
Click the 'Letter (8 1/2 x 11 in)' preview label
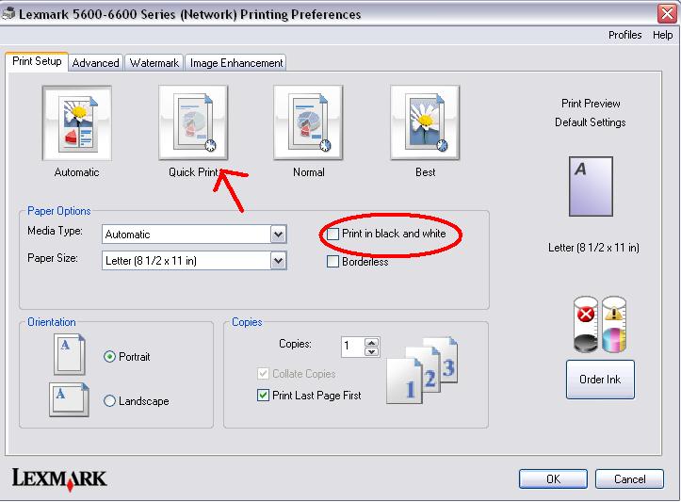(593, 248)
